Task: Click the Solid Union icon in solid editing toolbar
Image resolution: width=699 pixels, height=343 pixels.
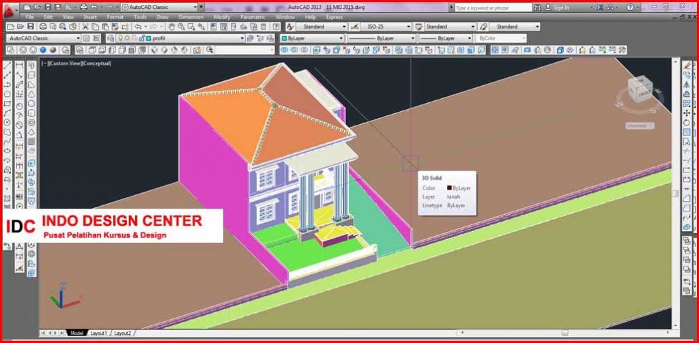Action: coord(285,50)
